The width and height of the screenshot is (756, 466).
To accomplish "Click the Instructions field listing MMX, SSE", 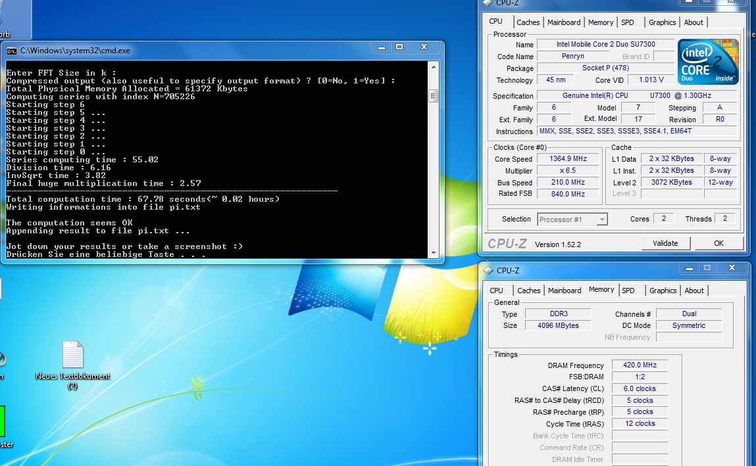I will [637, 131].
